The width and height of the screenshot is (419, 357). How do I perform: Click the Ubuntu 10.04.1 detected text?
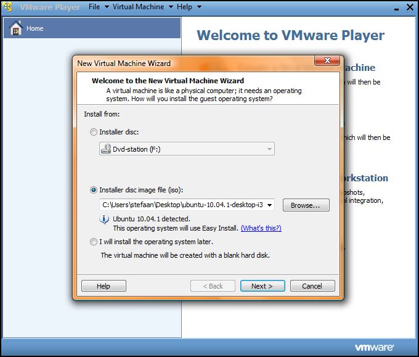coord(152,219)
